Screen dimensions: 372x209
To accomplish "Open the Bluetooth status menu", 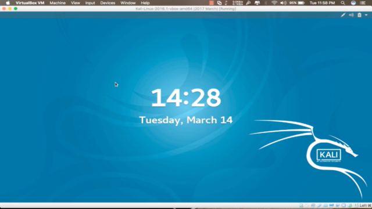I will [x=266, y=3].
